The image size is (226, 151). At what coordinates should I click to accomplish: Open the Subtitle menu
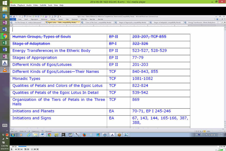(43, 5)
